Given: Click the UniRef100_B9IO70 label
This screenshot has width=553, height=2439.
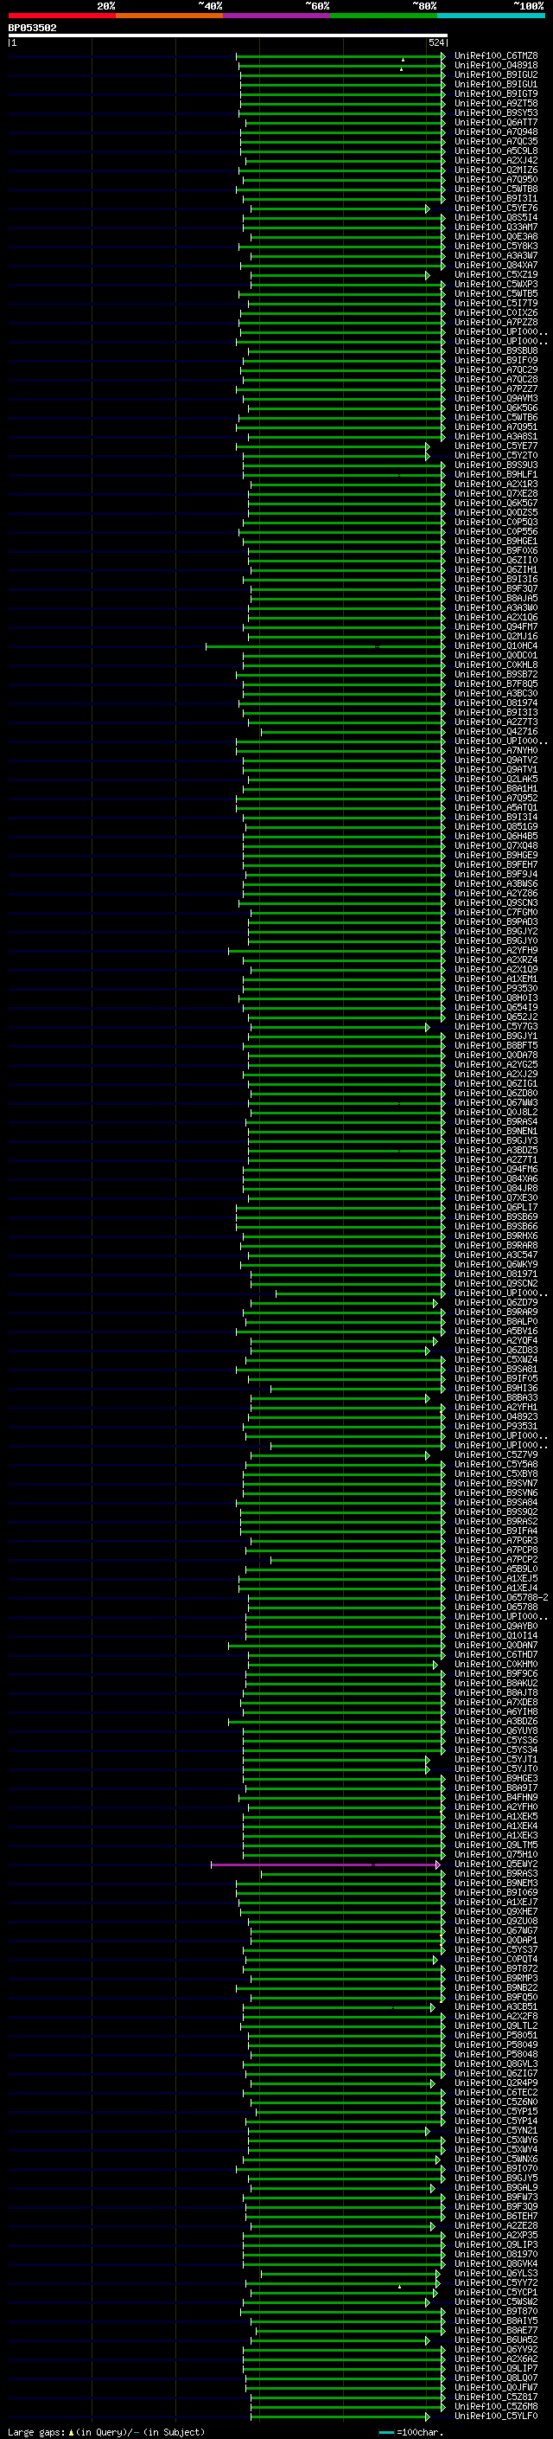Looking at the screenshot, I should [496, 2169].
